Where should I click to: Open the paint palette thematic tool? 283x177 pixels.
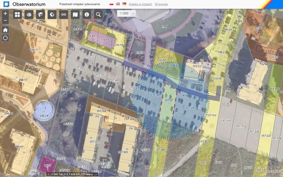(x=29, y=15)
